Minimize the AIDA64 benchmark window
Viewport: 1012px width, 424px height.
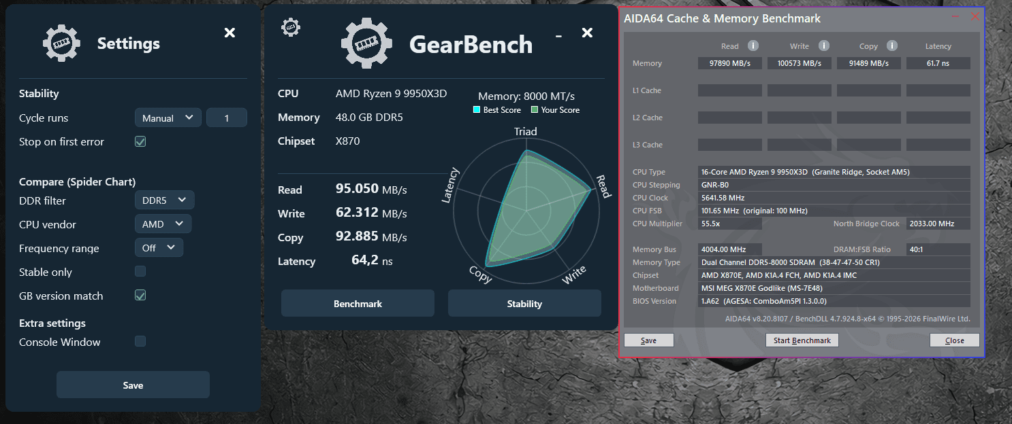pos(955,16)
